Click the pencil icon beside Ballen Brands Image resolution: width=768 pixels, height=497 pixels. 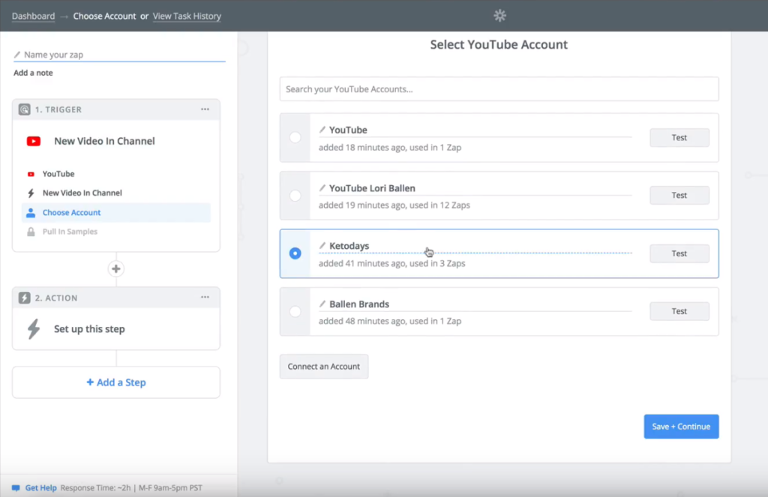pos(322,304)
